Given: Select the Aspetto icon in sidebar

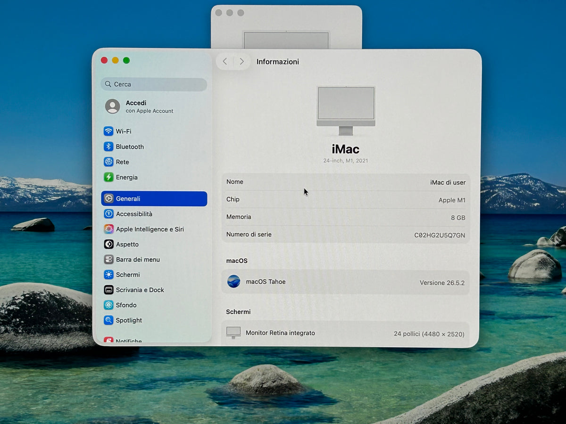Looking at the screenshot, I should click(108, 244).
